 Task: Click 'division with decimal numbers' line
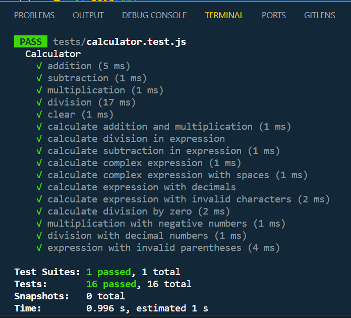(147, 236)
